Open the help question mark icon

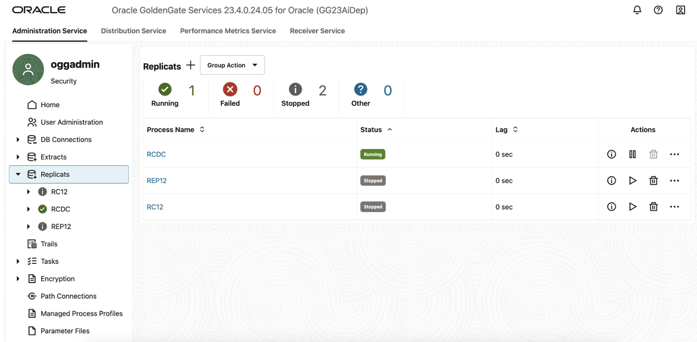[x=658, y=10]
